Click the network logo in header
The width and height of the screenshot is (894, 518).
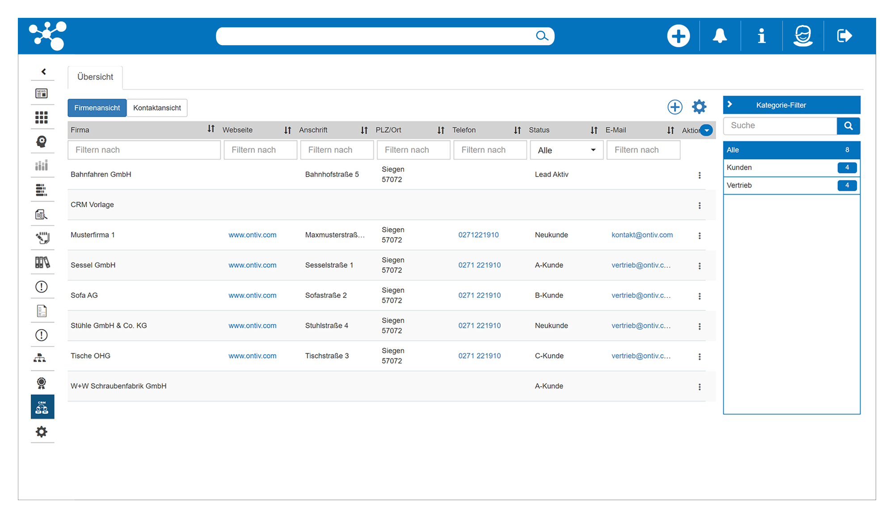point(48,36)
